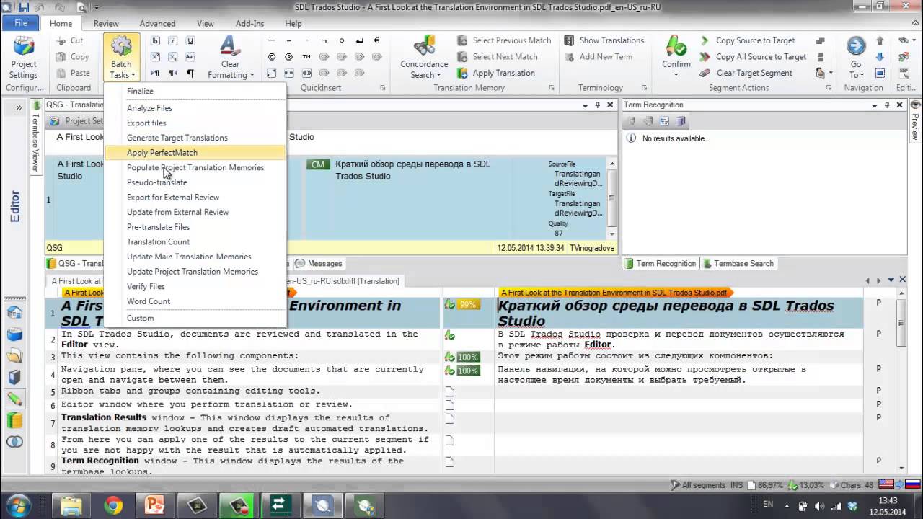Click Show Translations in Terminology group
Screen dimensions: 923x519
point(604,40)
